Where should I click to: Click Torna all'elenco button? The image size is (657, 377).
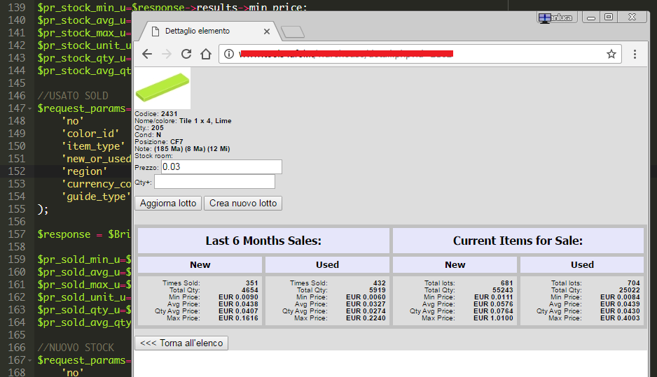point(181,343)
